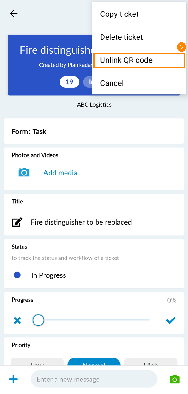Select Copy ticket from the menu
188x394 pixels.
pyautogui.click(x=119, y=14)
